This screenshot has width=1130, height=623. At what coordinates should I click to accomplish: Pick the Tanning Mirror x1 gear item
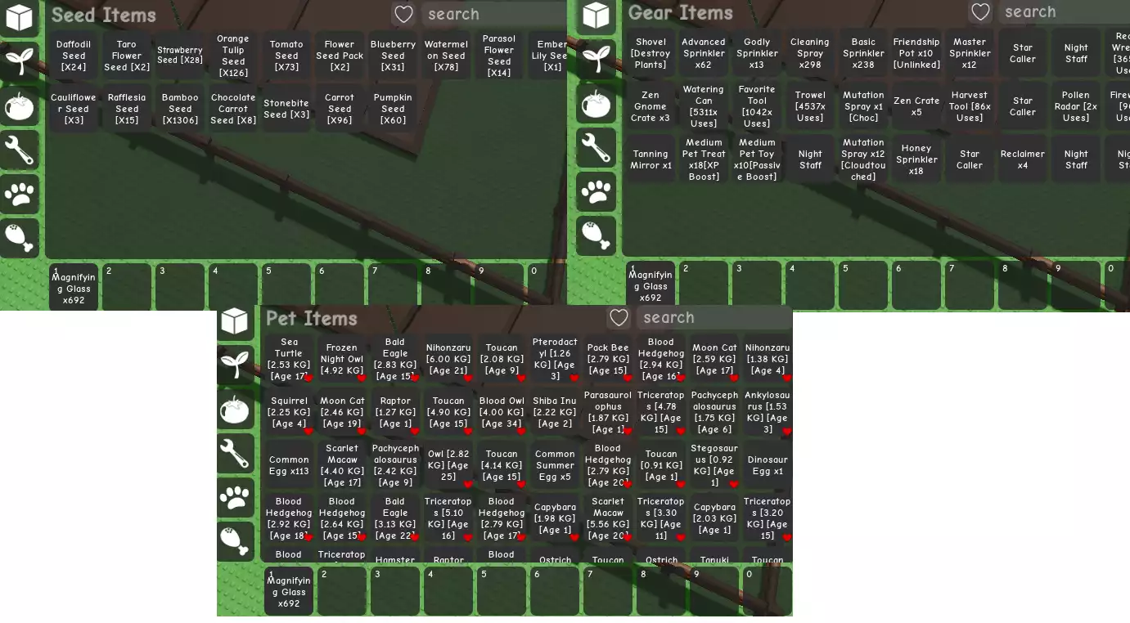click(651, 159)
